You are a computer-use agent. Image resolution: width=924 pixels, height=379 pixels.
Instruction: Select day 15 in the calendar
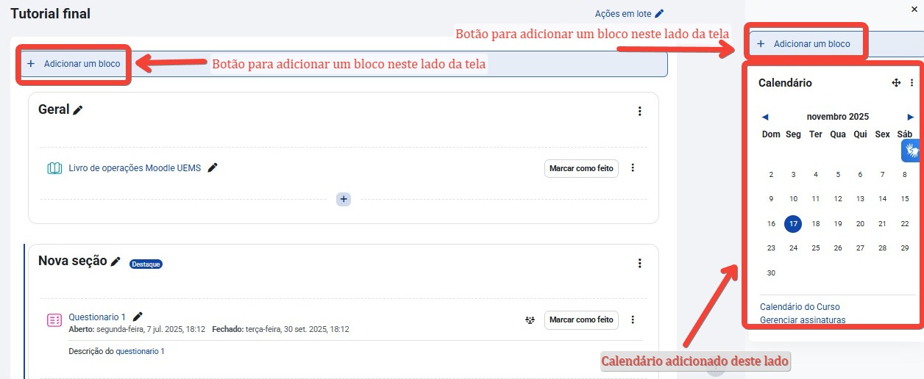pos(905,199)
